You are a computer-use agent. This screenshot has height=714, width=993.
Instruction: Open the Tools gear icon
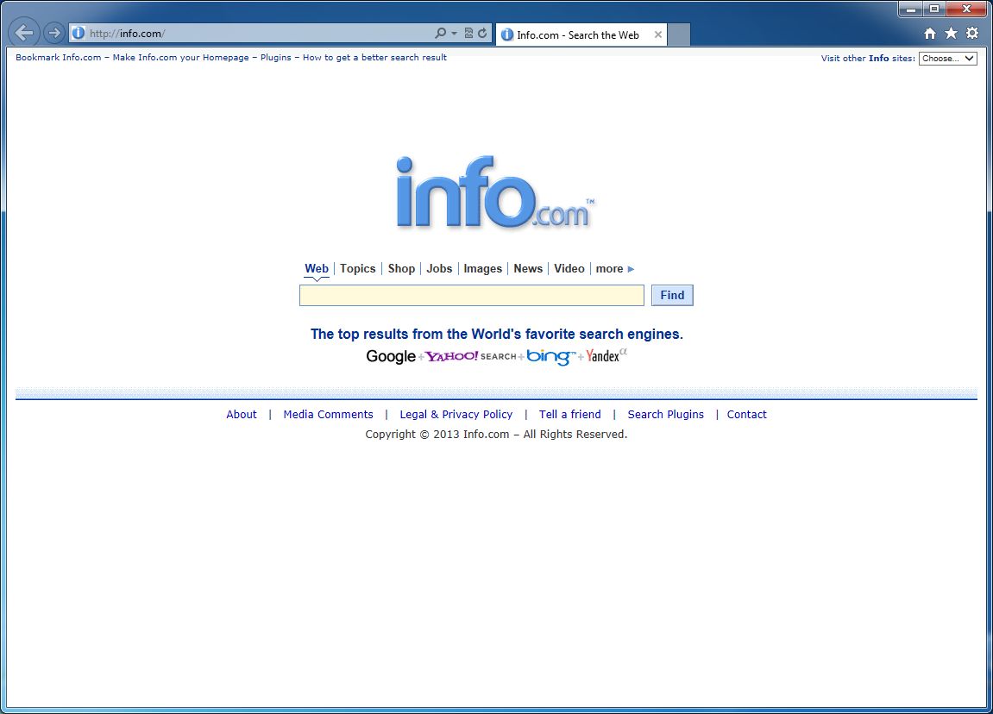click(973, 34)
